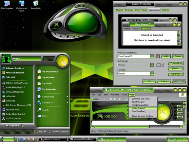Open Run... from Start menu
This screenshot has height=142, width=189.
click(43, 116)
